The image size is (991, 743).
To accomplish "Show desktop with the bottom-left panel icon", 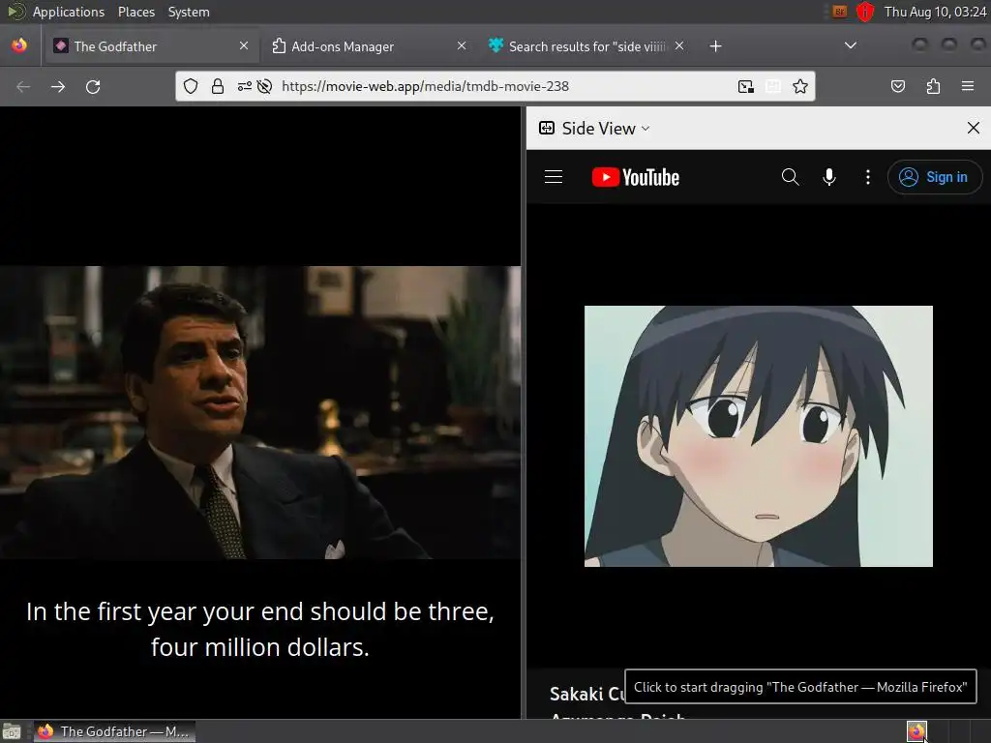I will pyautogui.click(x=12, y=731).
